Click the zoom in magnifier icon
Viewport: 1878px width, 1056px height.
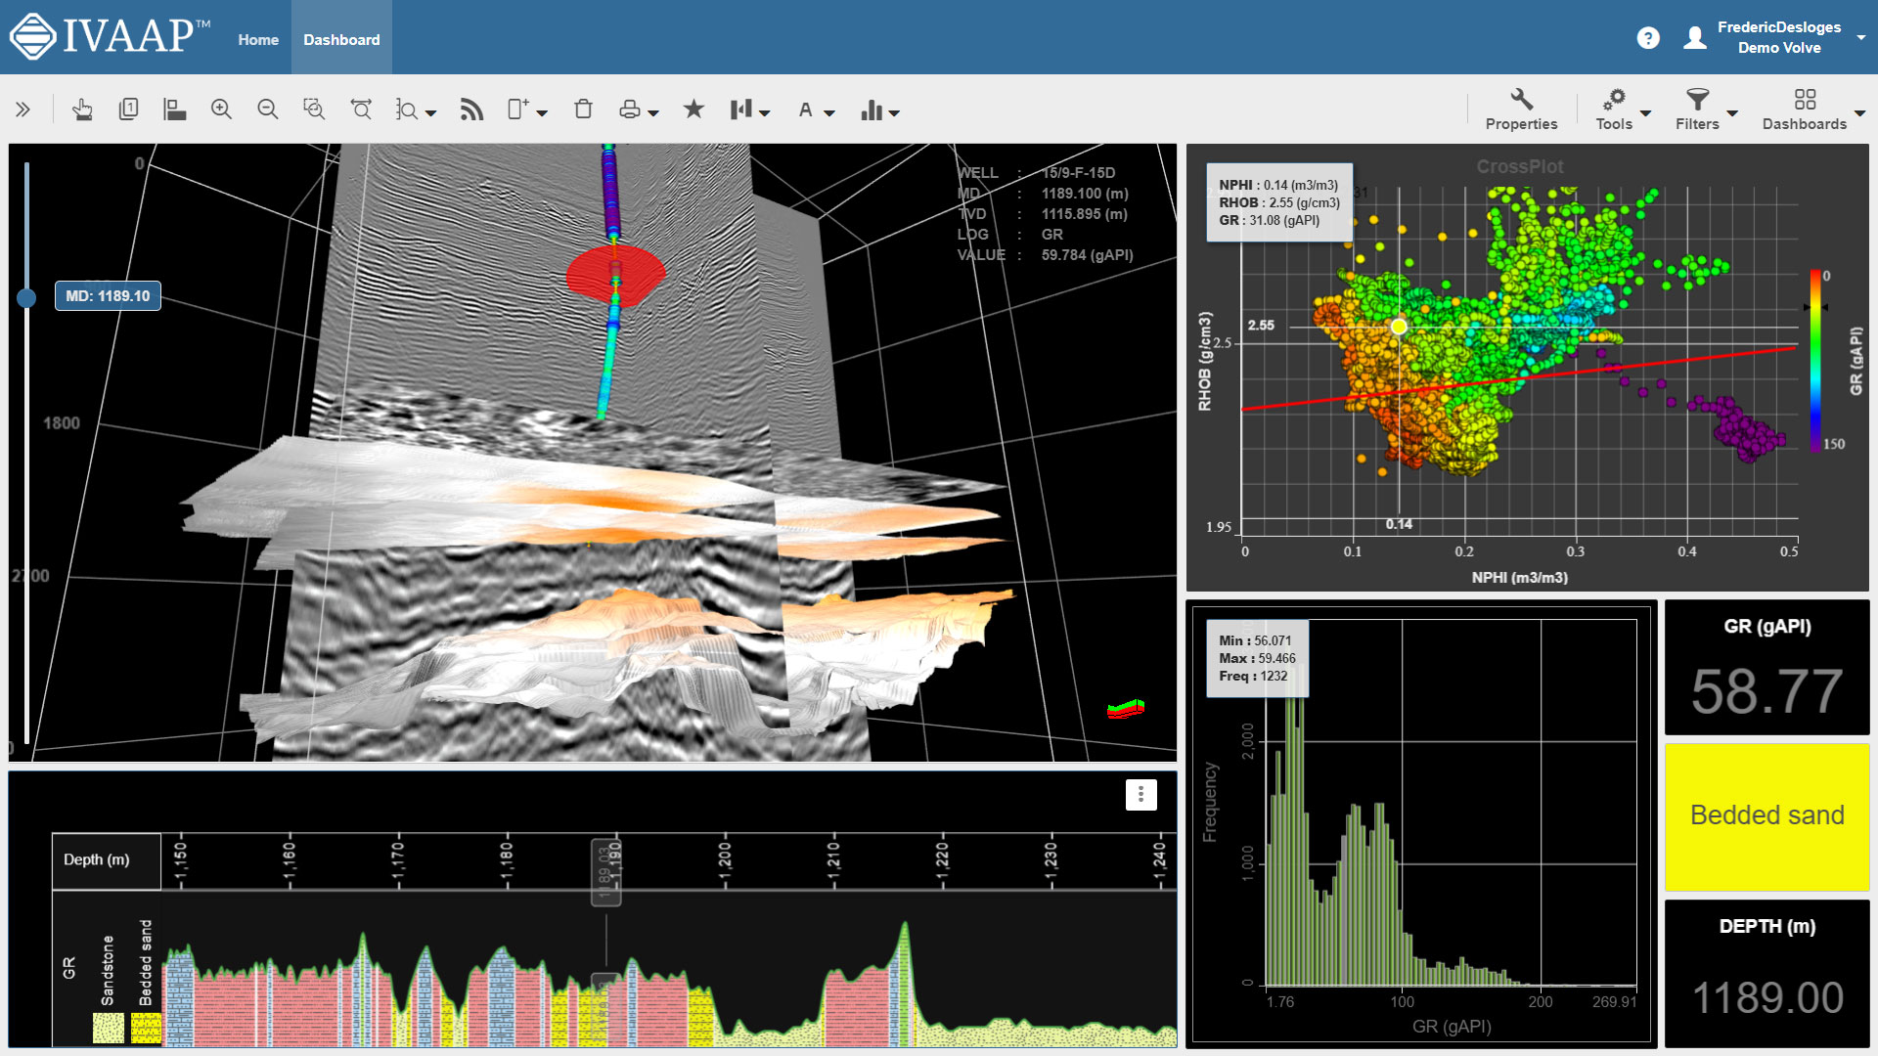click(x=221, y=110)
